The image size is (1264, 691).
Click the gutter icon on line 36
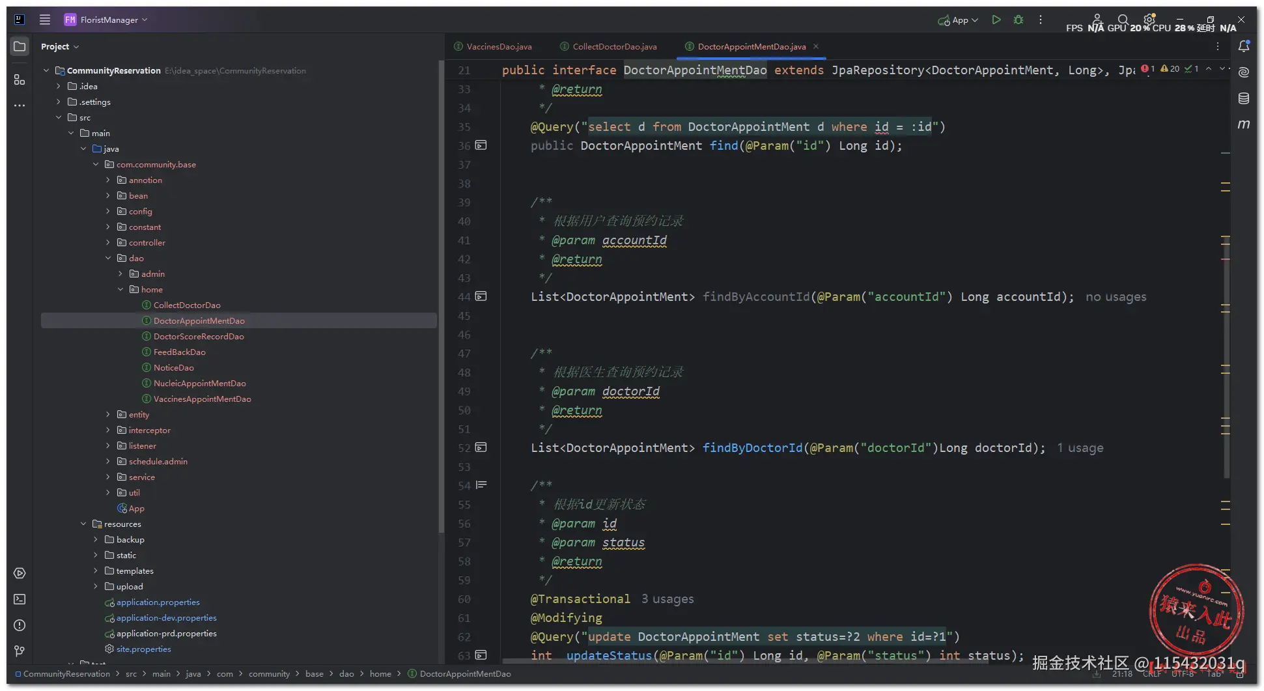pyautogui.click(x=481, y=145)
